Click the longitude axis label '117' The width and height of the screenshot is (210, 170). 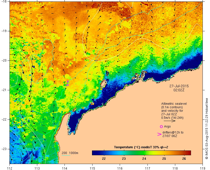point(147,168)
